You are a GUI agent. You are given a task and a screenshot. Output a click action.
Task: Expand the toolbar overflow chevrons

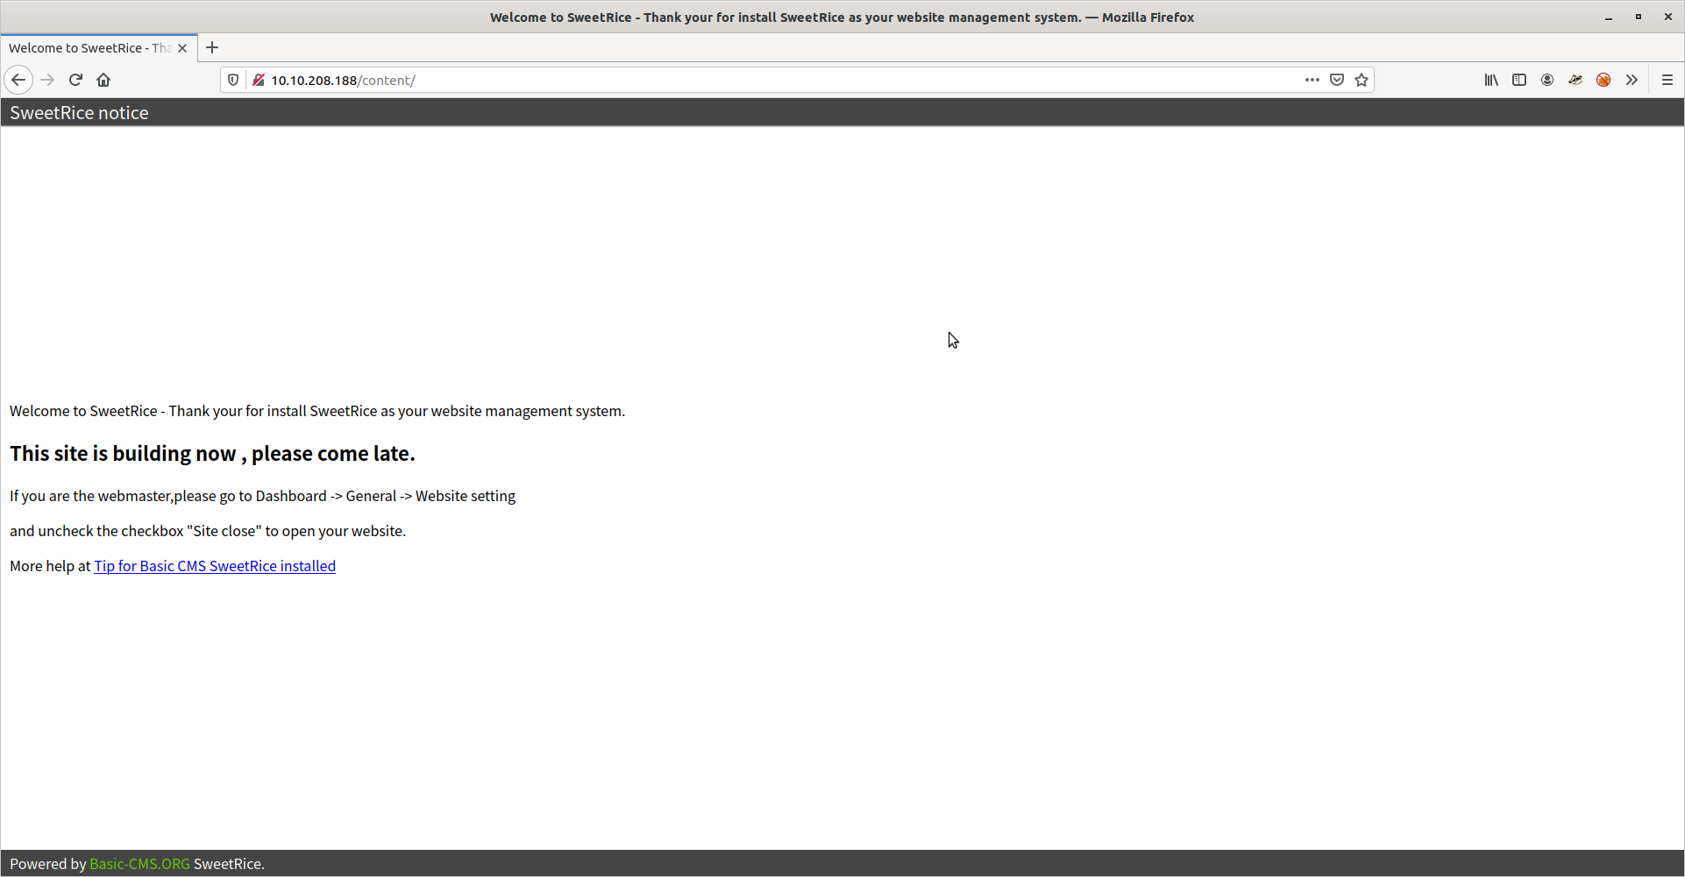1632,80
